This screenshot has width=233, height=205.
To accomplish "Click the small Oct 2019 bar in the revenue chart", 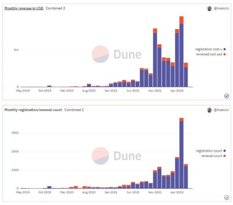I will point(49,86).
